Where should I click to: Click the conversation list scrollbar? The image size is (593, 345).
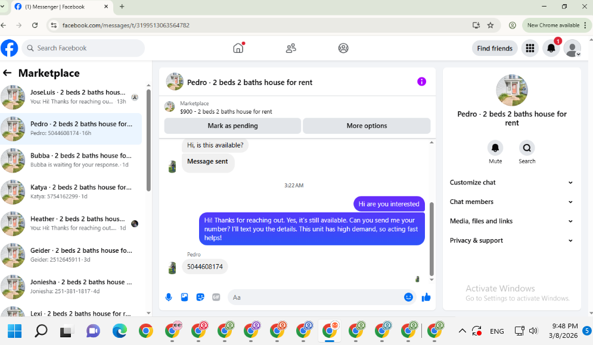point(148,140)
